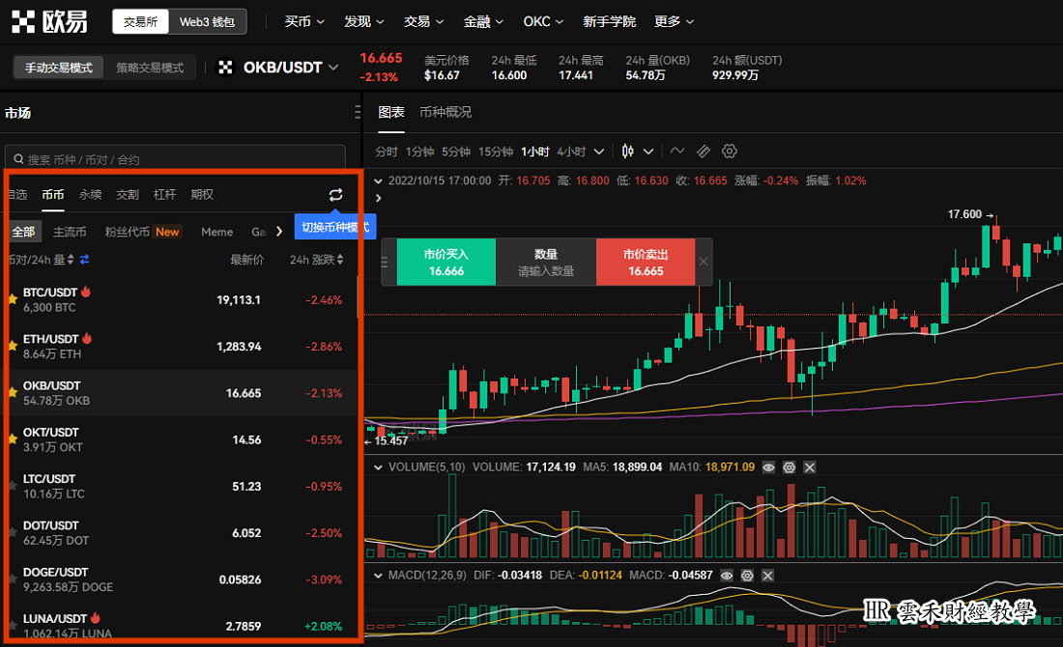Switch pair/volume sort swap icon
Image resolution: width=1063 pixels, height=647 pixels.
coord(84,260)
